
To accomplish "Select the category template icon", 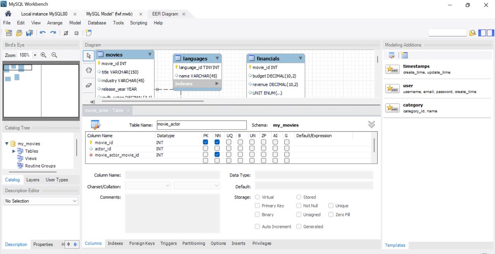I will pyautogui.click(x=392, y=108).
